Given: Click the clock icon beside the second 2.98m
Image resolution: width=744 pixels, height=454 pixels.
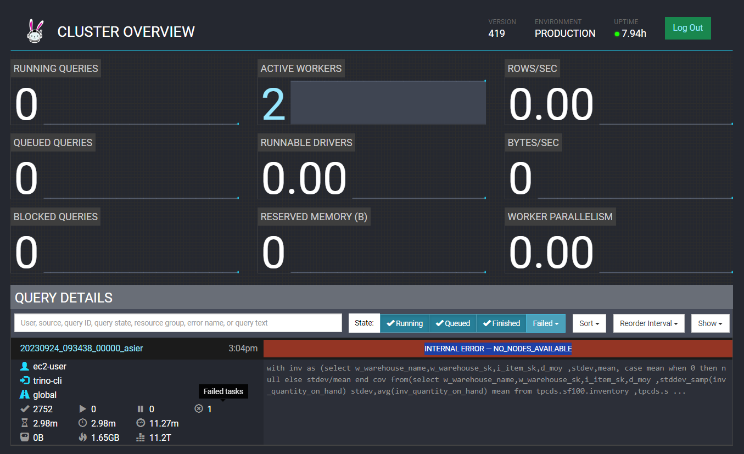Looking at the screenshot, I should pyautogui.click(x=83, y=423).
